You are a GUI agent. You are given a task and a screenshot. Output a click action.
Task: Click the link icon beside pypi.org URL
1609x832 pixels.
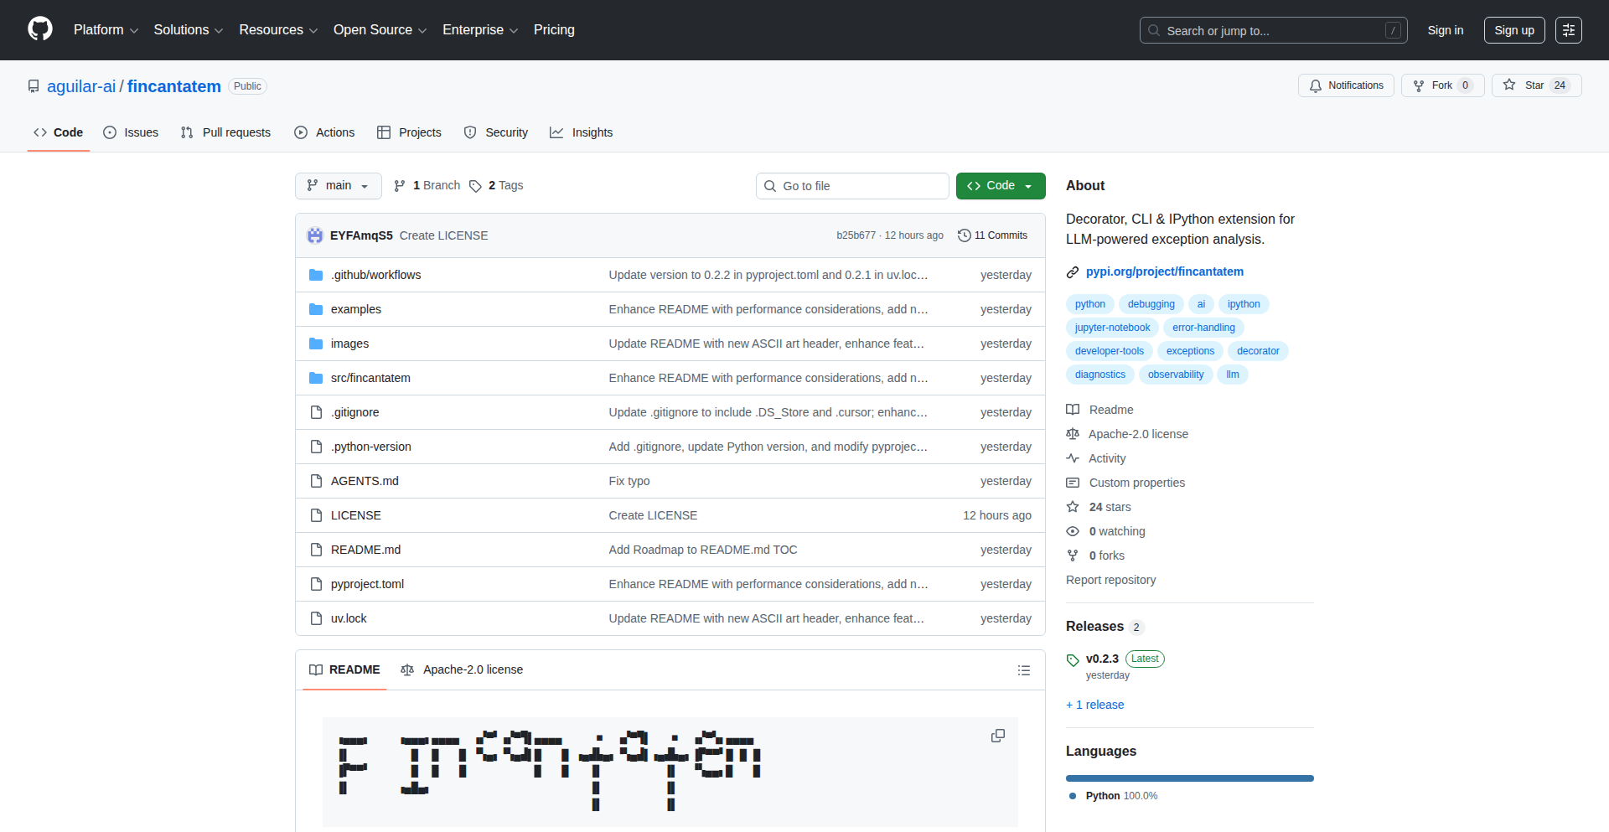(1073, 272)
